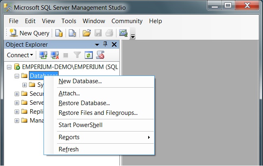This screenshot has width=263, height=166.
Task: Collapse the Databases tree node
Action: (x=17, y=76)
